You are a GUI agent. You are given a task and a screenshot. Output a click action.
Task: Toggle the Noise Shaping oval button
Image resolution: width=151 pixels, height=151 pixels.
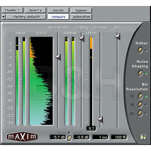140,73
